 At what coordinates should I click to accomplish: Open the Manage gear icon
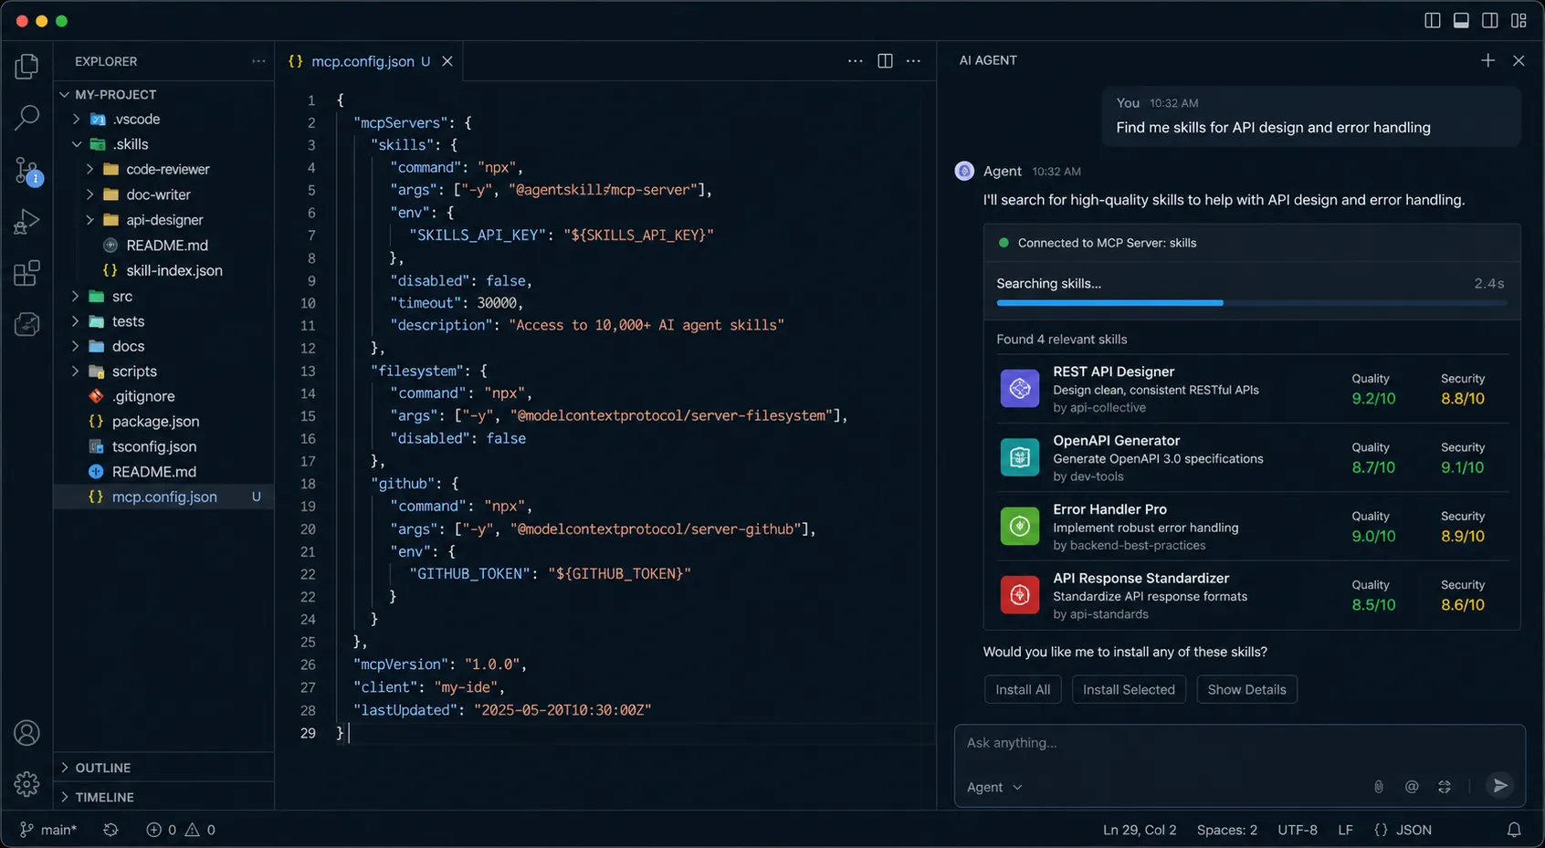[27, 783]
